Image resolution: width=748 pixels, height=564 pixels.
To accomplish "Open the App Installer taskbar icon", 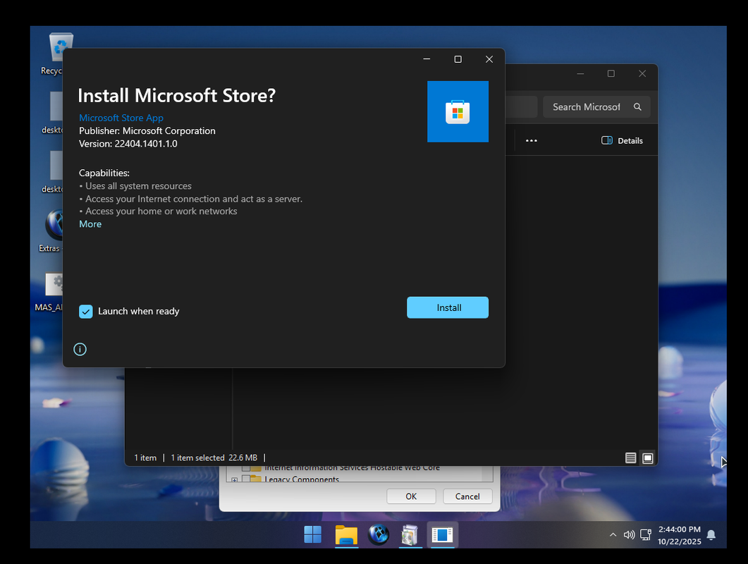I will point(442,534).
